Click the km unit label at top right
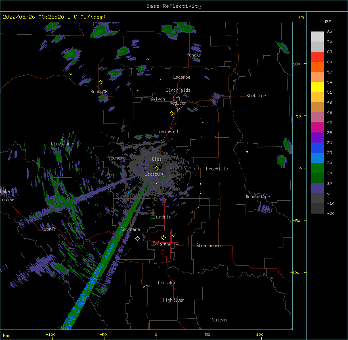The height and width of the screenshot is (340, 348). click(300, 17)
